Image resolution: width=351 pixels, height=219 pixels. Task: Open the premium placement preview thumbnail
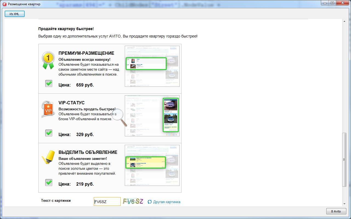[152, 66]
